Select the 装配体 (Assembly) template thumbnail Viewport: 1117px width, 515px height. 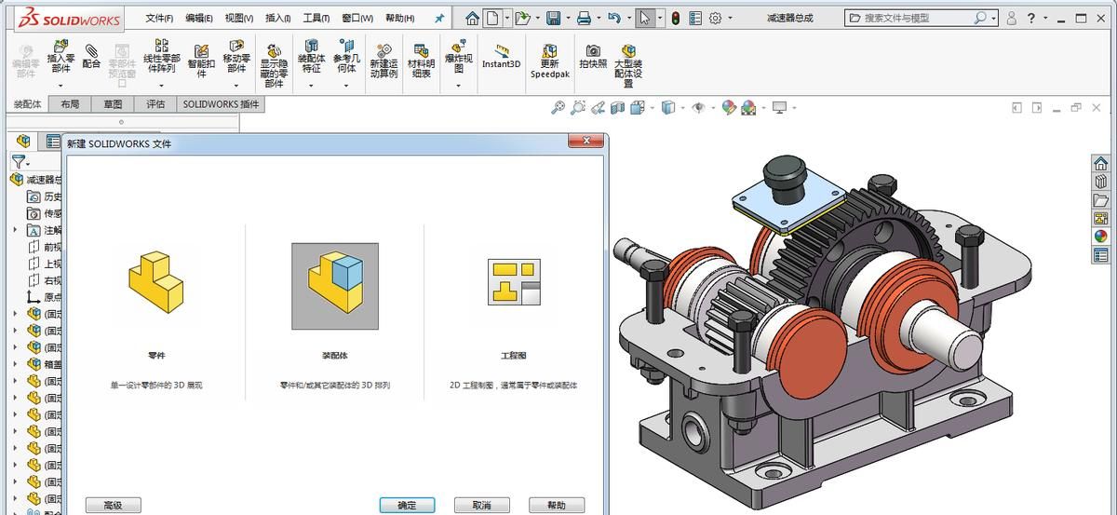click(x=335, y=286)
